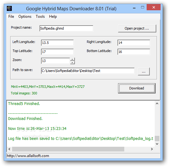
Task: Click the 'Thread5 Finished.' log line
Action: [x=24, y=103]
